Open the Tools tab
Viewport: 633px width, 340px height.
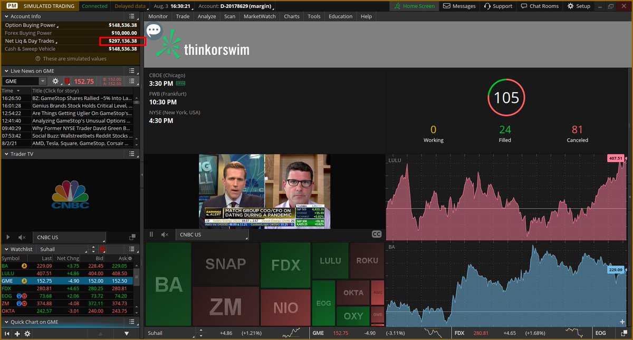[314, 16]
